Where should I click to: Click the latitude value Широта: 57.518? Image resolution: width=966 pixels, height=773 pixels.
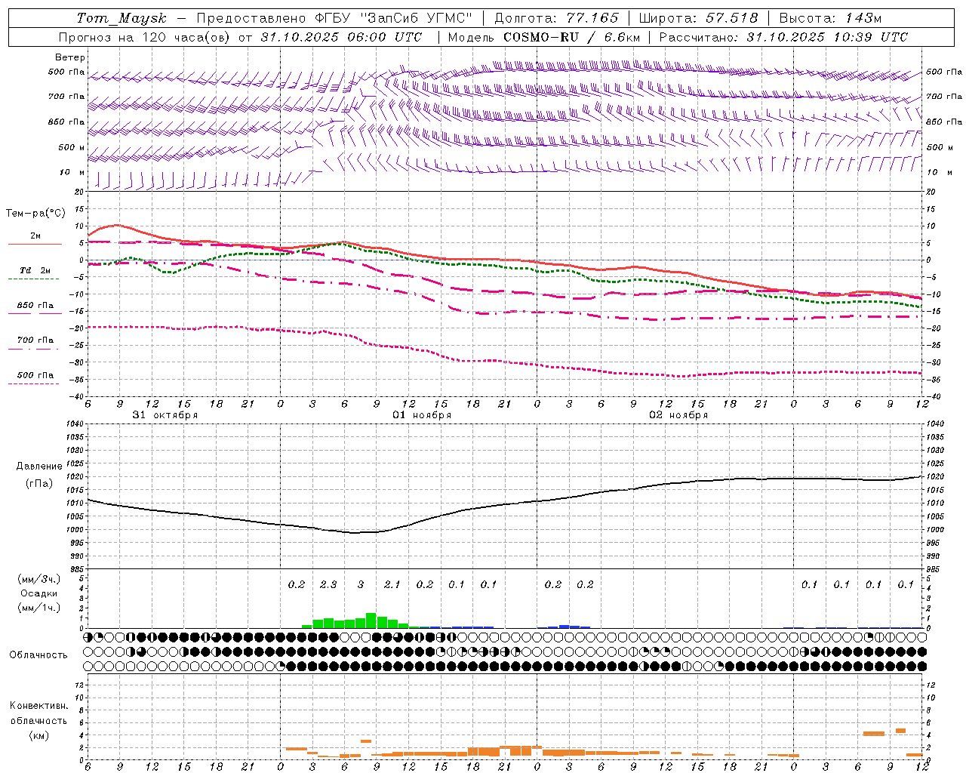click(x=698, y=18)
